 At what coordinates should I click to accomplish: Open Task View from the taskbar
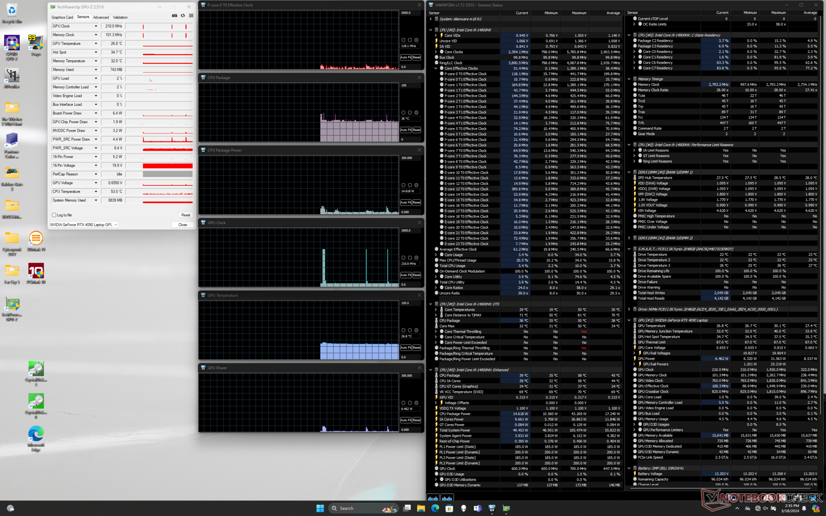407,508
